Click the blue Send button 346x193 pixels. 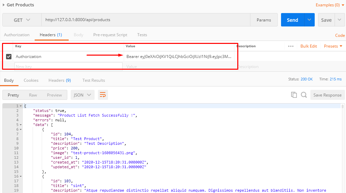pyautogui.click(x=292, y=20)
